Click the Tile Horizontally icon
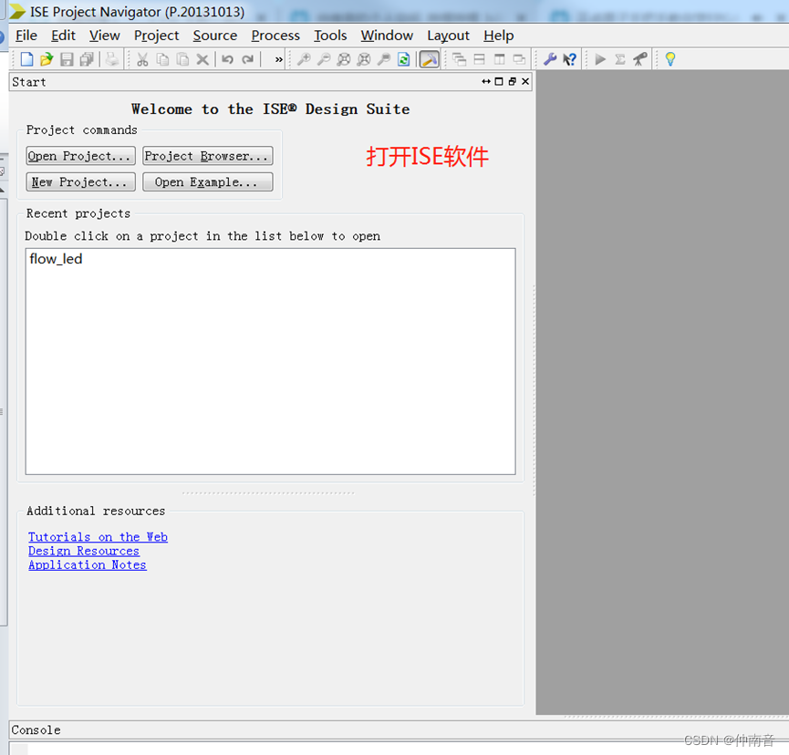Image resolution: width=789 pixels, height=755 pixels. pos(480,59)
